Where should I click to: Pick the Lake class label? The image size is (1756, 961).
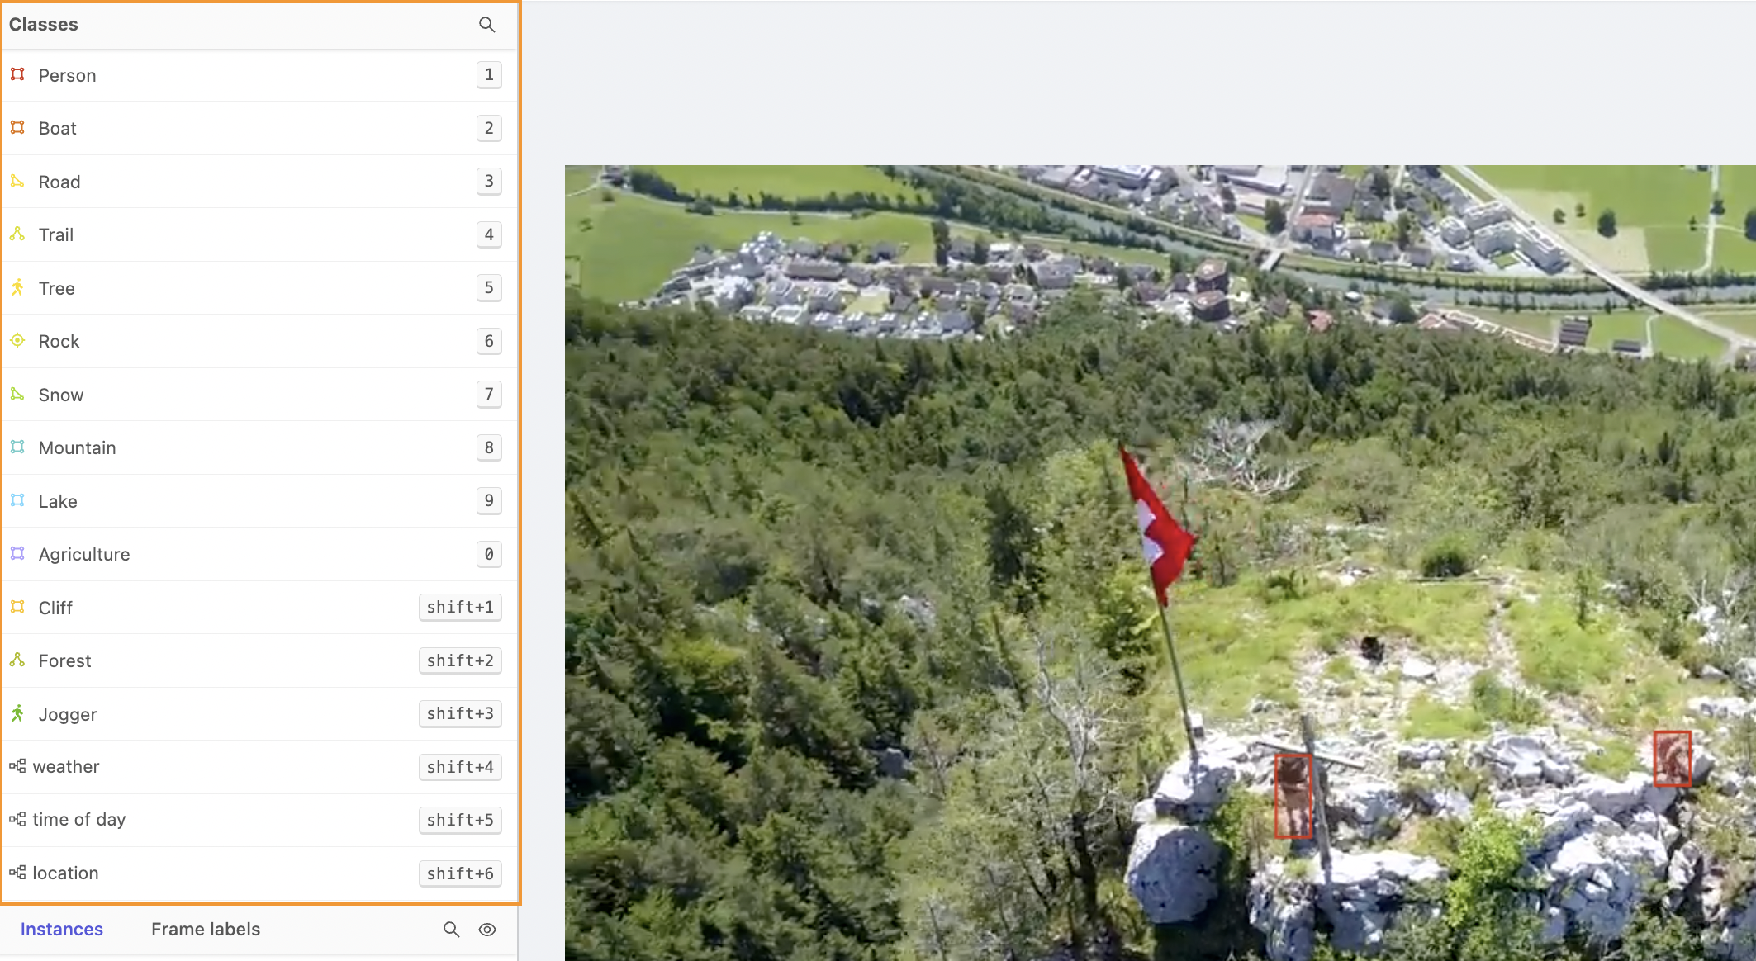58,501
